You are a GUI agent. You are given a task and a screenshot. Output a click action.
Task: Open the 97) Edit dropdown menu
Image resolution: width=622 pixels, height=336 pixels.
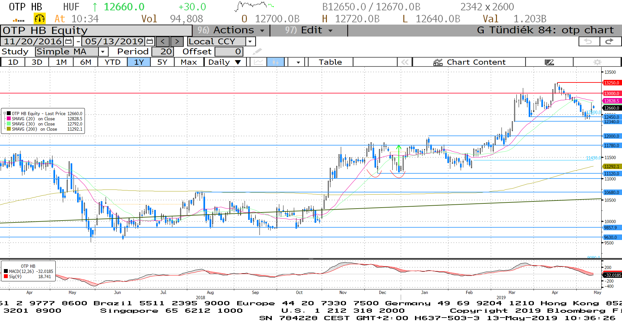[x=309, y=30]
